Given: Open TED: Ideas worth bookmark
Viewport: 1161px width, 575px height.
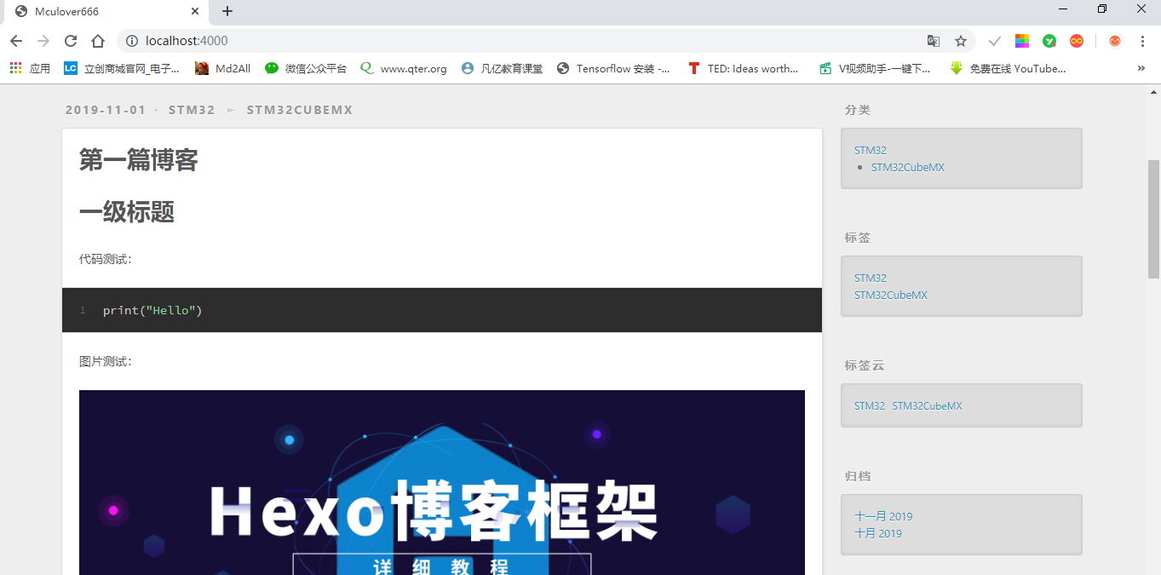Looking at the screenshot, I should (x=744, y=68).
